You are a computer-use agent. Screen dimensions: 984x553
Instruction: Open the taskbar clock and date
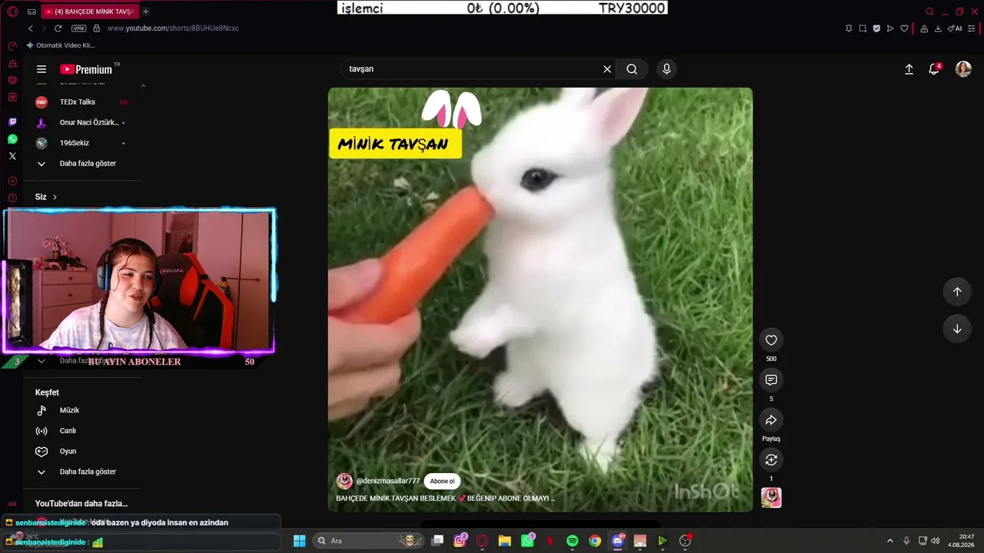coord(961,541)
